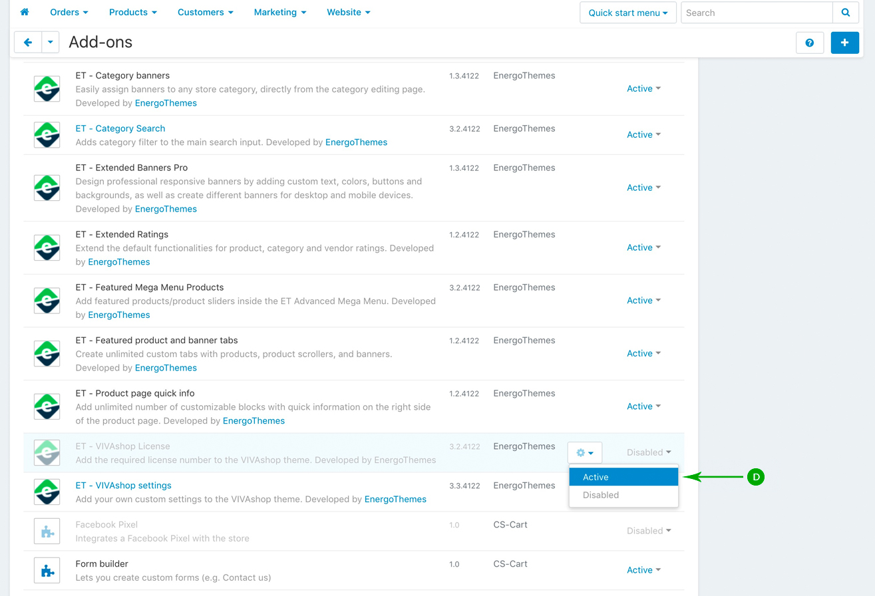Click the ET - Extended Banners Pro logo
Screen dimensions: 875x596
pyautogui.click(x=47, y=188)
